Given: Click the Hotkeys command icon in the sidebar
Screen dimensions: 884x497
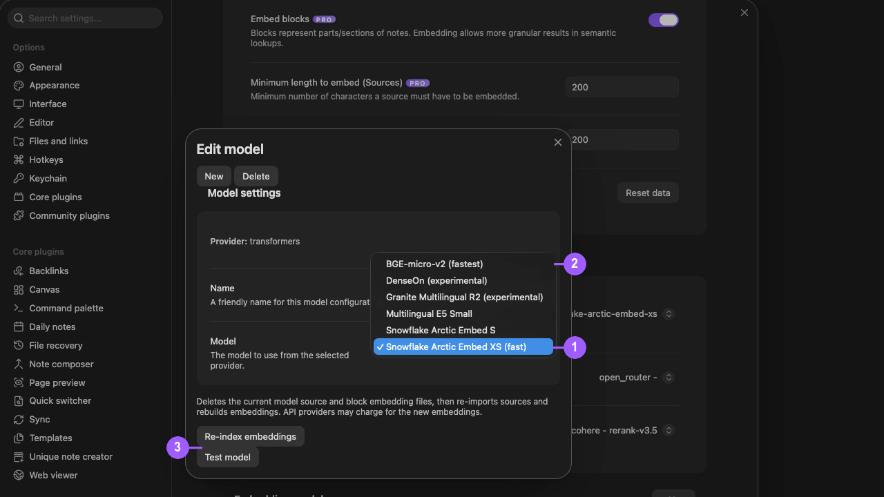Looking at the screenshot, I should click(19, 160).
